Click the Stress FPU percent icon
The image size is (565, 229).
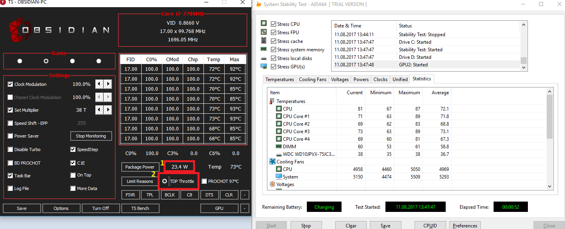[x=264, y=32]
